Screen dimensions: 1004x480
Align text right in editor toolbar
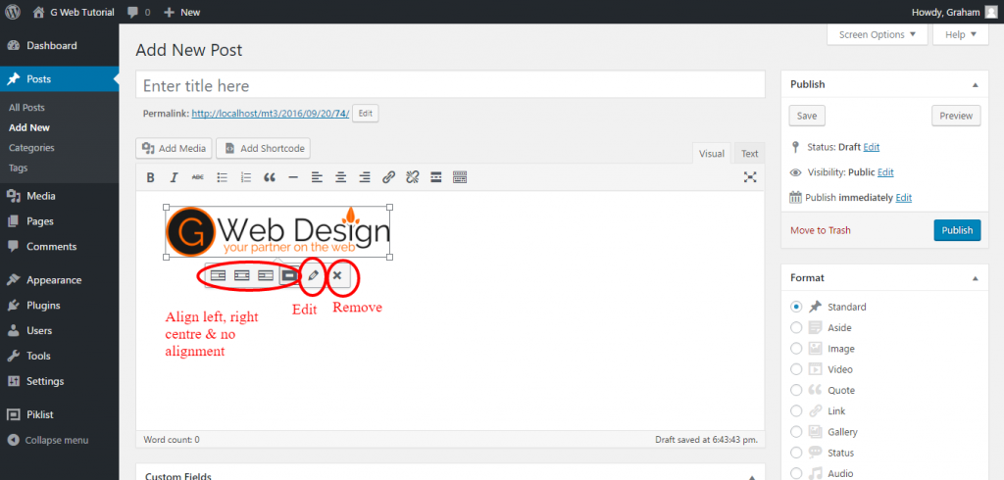click(365, 177)
